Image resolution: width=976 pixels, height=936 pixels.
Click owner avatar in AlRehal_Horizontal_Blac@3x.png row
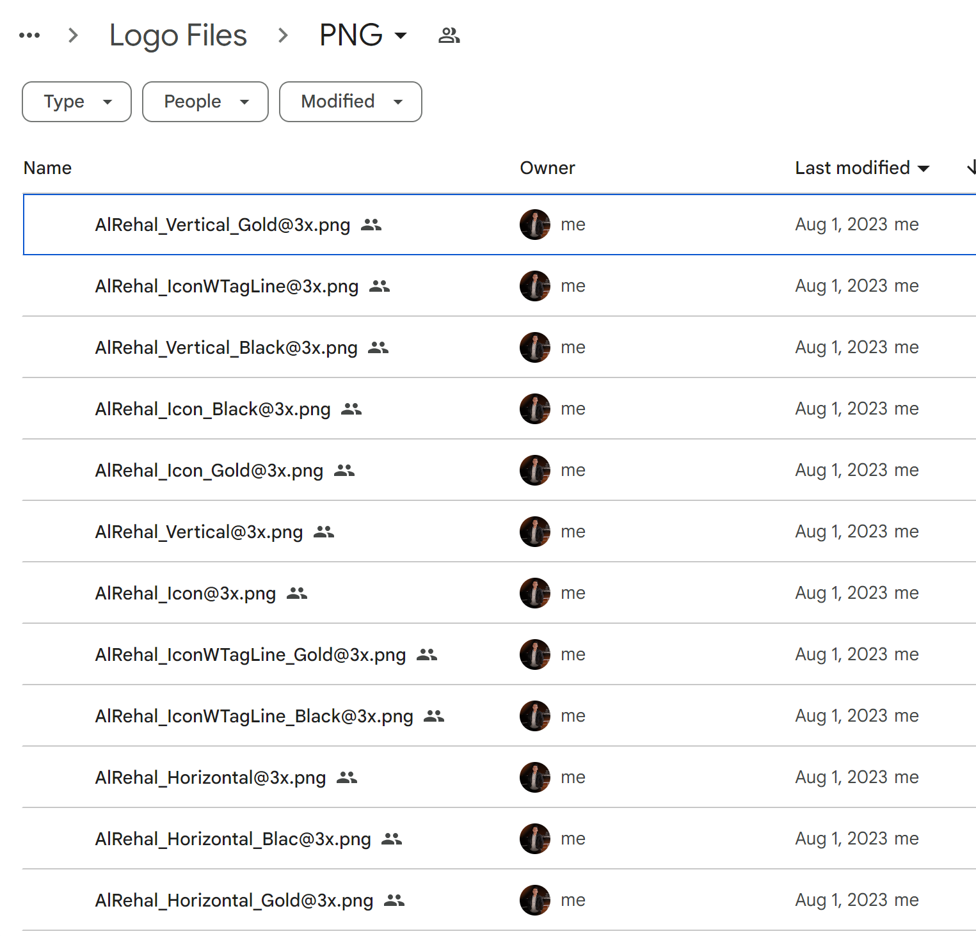tap(535, 839)
